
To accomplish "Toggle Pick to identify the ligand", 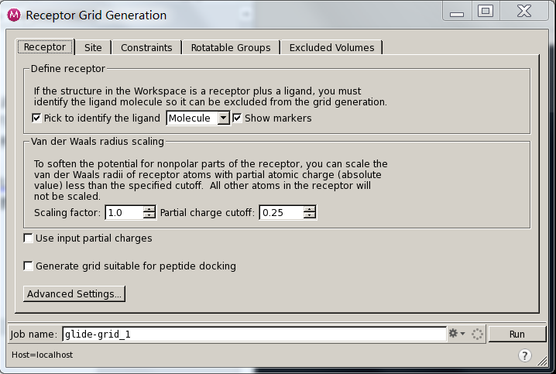I will [x=36, y=118].
